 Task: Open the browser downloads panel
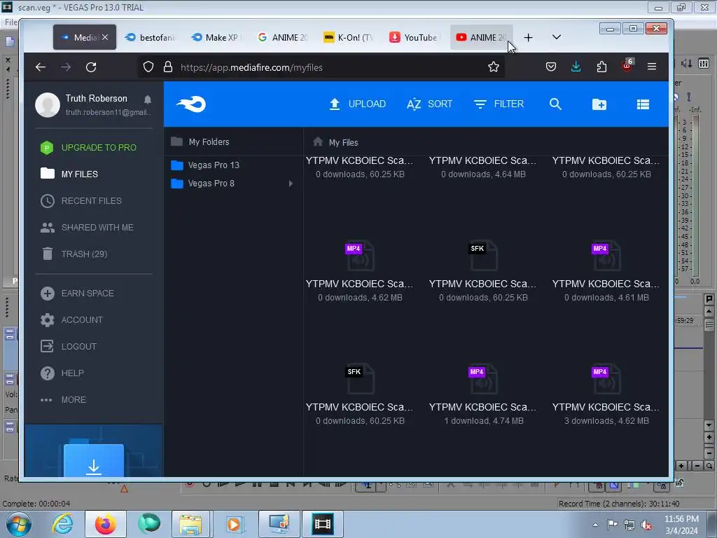tap(576, 67)
